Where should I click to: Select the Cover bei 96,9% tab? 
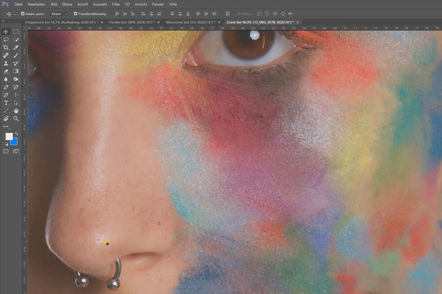260,22
